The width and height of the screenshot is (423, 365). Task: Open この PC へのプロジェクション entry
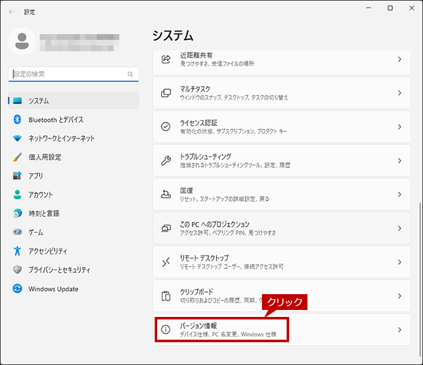282,228
